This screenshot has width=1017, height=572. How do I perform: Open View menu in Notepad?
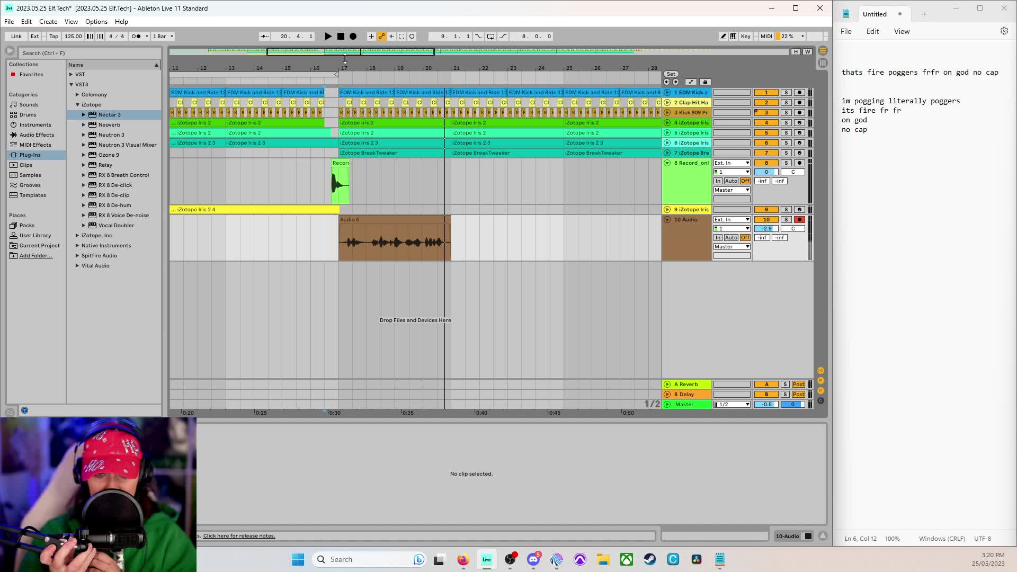pyautogui.click(x=902, y=31)
